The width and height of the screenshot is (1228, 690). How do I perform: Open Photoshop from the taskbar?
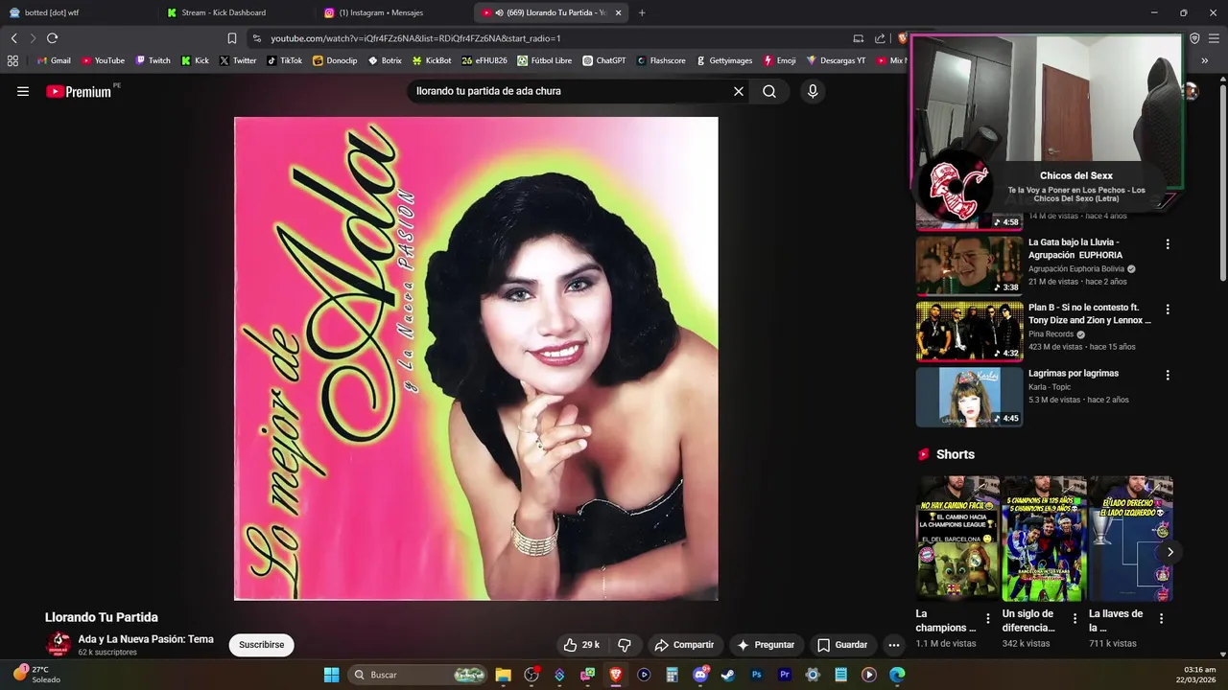click(756, 675)
